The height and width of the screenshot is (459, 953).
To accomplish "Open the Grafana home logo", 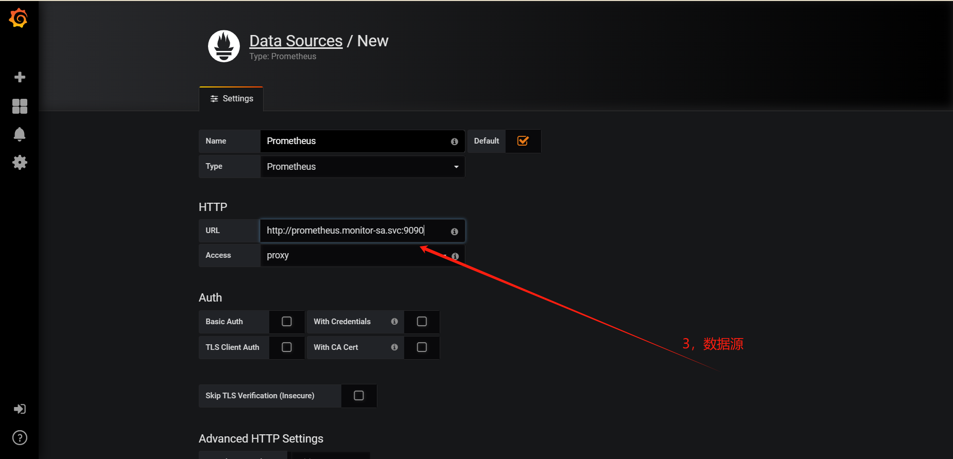I will pyautogui.click(x=19, y=18).
